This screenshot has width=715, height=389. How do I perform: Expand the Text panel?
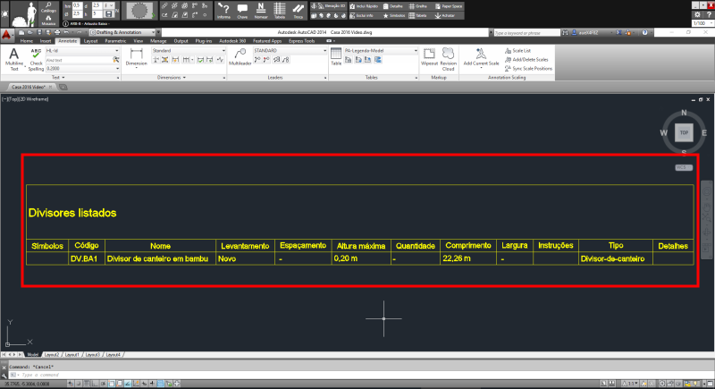[58, 78]
